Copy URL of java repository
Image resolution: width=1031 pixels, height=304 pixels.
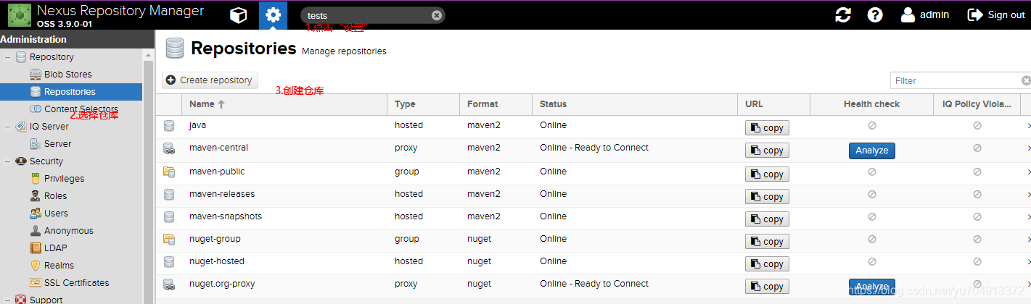pos(767,128)
